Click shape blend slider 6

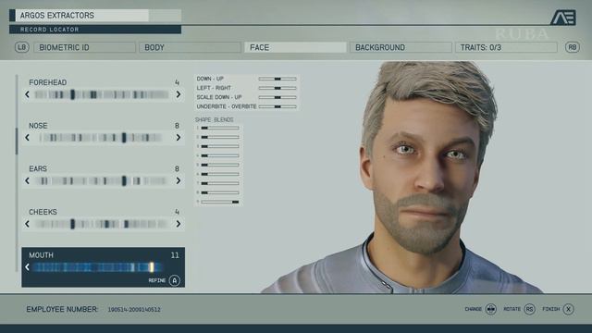pyautogui.click(x=220, y=174)
